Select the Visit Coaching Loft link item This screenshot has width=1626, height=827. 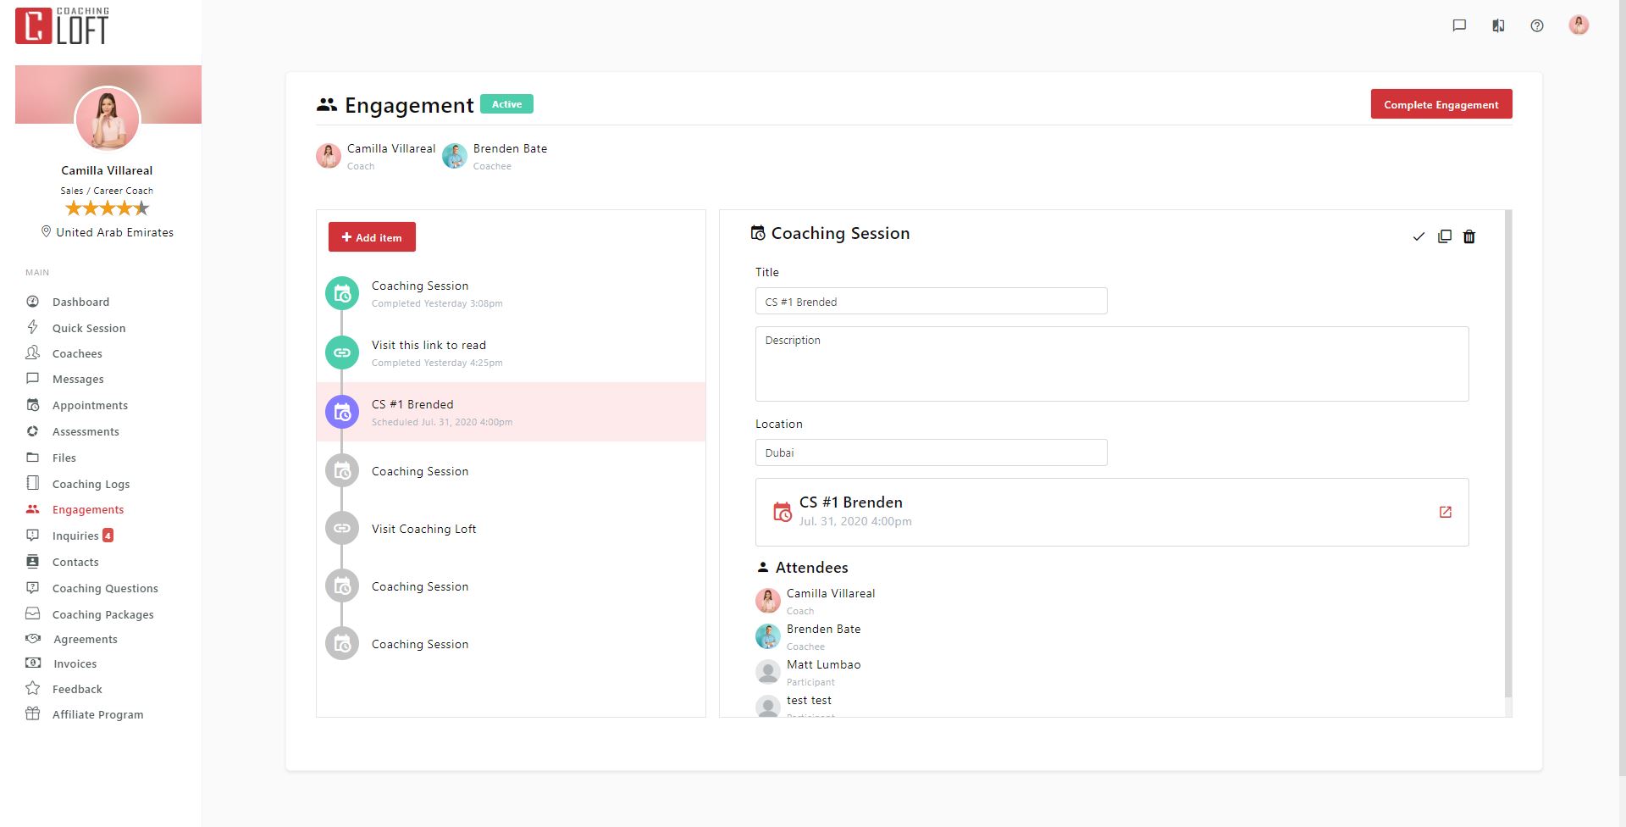423,529
